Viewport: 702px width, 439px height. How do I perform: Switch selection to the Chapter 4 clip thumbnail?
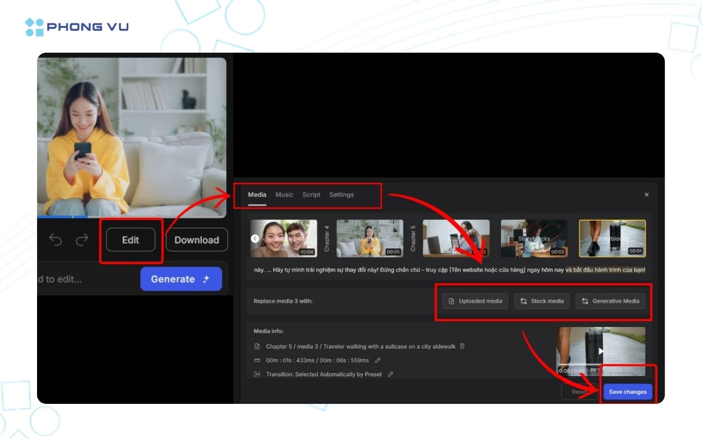[x=370, y=239]
